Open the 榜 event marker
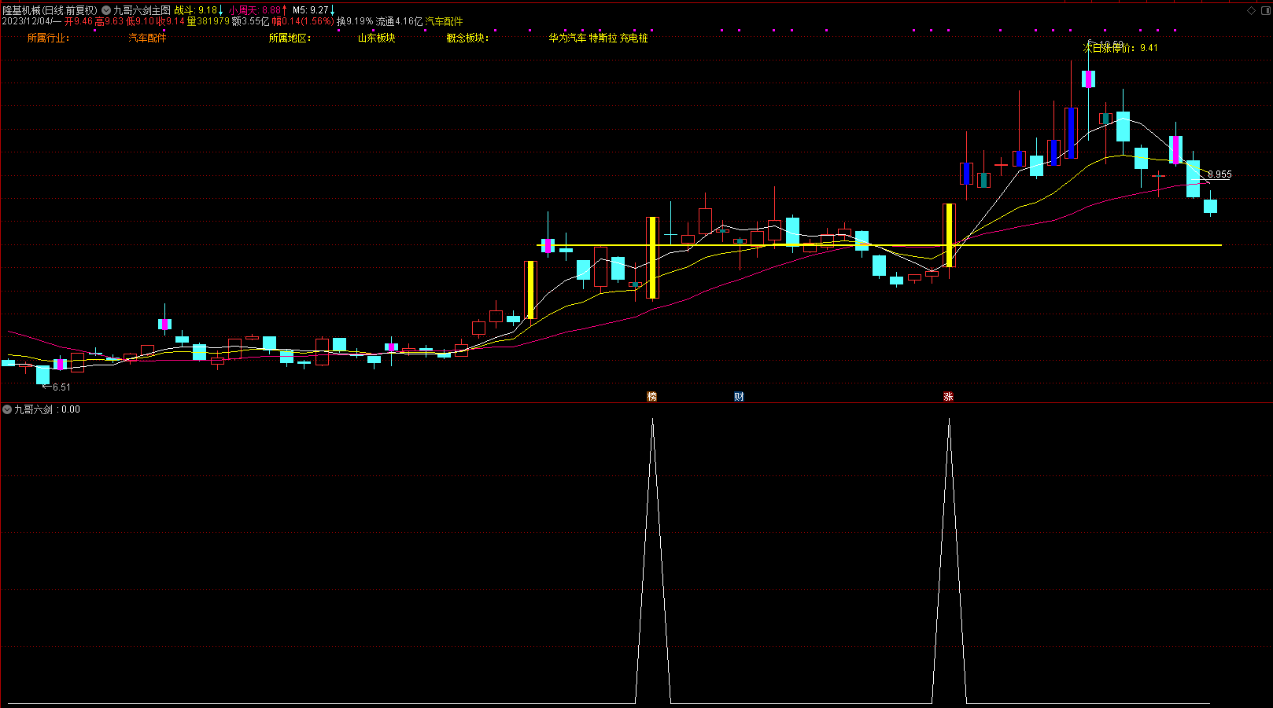This screenshot has height=708, width=1273. [x=651, y=397]
